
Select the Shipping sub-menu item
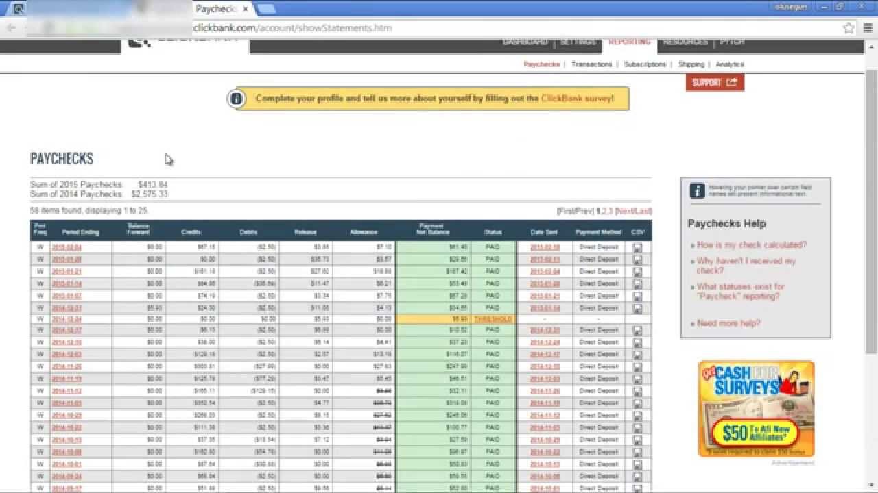click(x=691, y=64)
